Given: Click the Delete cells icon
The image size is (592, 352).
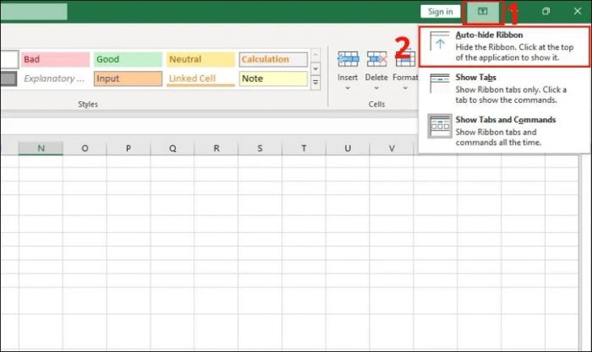Looking at the screenshot, I should coord(376,60).
